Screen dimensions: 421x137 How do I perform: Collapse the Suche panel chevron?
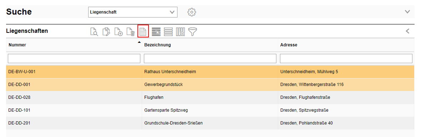pyautogui.click(x=407, y=12)
